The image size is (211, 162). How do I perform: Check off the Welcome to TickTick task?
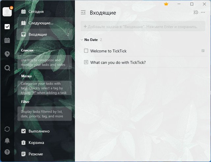86,51
